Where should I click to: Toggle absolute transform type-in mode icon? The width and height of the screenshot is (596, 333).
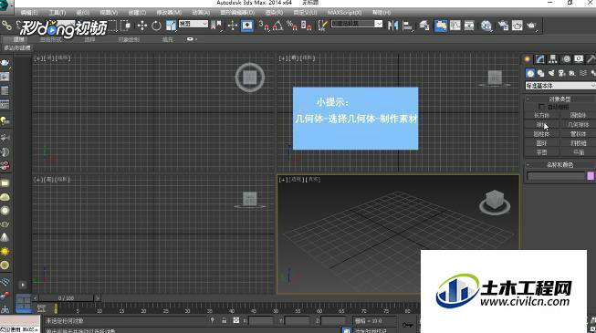coord(236,321)
